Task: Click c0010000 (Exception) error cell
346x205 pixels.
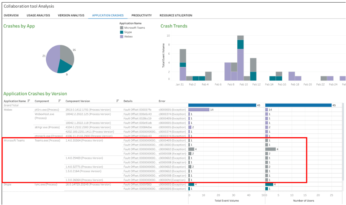Action: [x=172, y=145]
